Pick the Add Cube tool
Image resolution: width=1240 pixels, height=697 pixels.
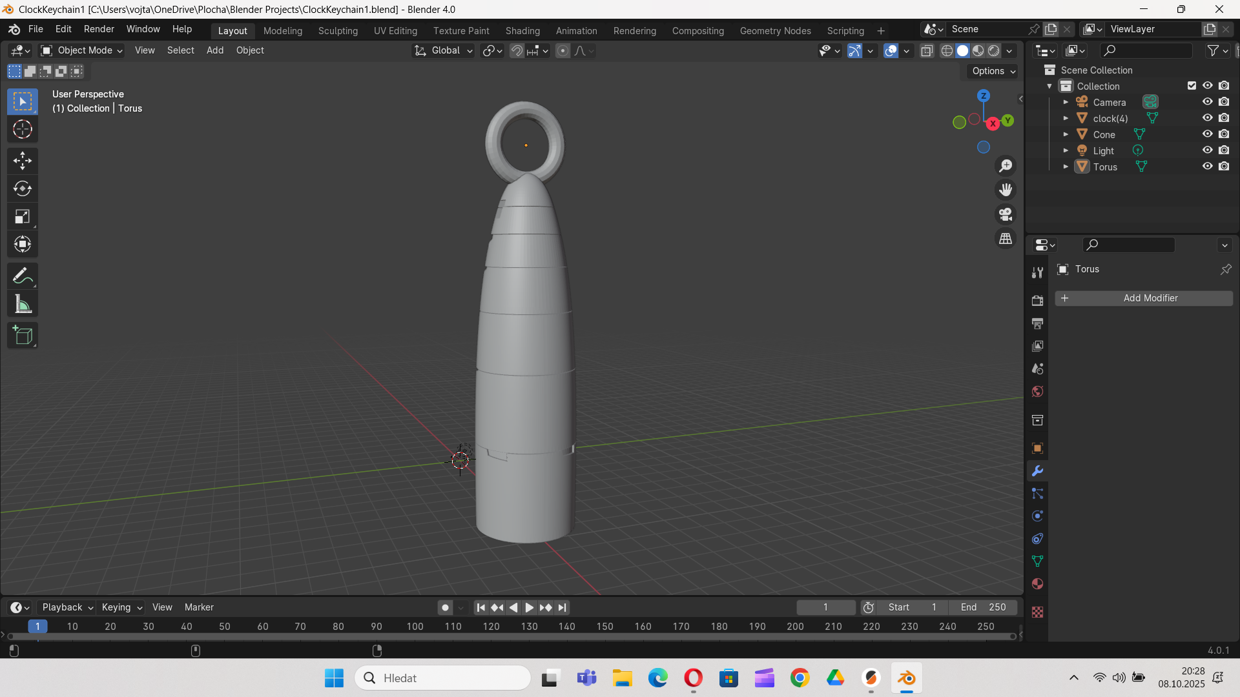(23, 336)
